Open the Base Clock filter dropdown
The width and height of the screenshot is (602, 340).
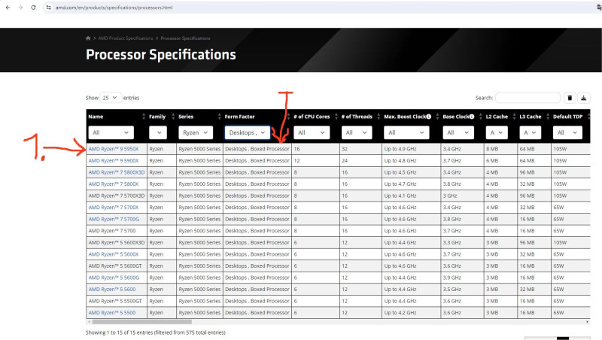tap(458, 132)
